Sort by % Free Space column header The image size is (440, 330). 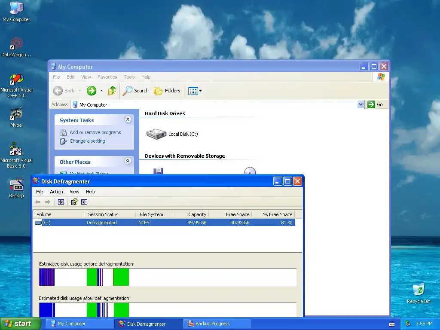pyautogui.click(x=273, y=214)
